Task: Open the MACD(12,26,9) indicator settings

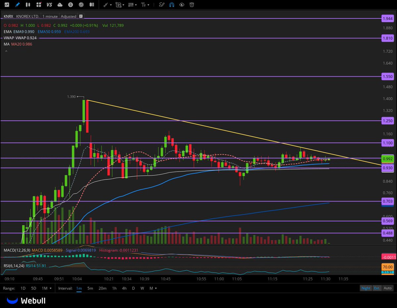Action: click(x=17, y=250)
